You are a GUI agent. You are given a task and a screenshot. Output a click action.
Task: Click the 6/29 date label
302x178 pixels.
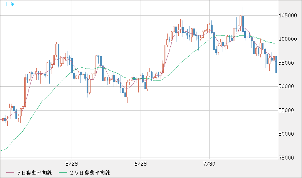coord(141,164)
